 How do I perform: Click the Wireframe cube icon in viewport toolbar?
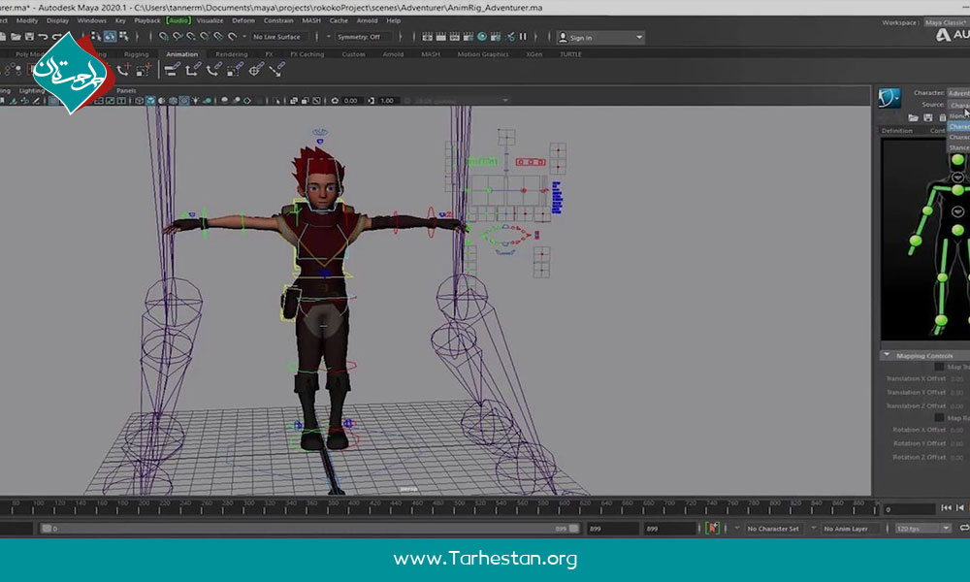click(140, 101)
